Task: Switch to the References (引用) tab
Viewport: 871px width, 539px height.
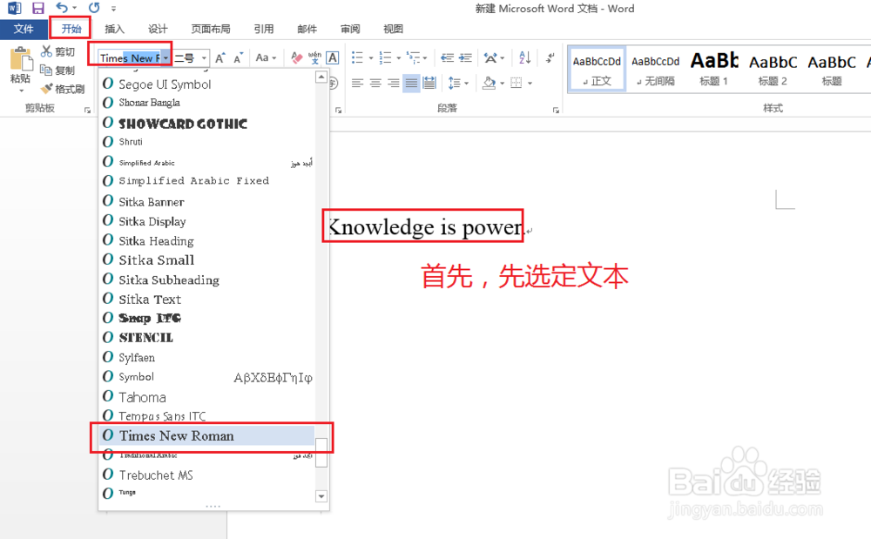Action: tap(264, 29)
